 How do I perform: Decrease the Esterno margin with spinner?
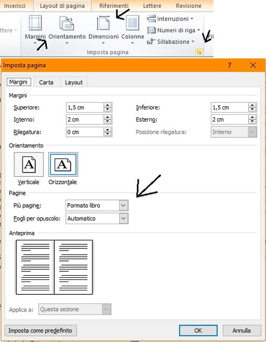click(252, 122)
